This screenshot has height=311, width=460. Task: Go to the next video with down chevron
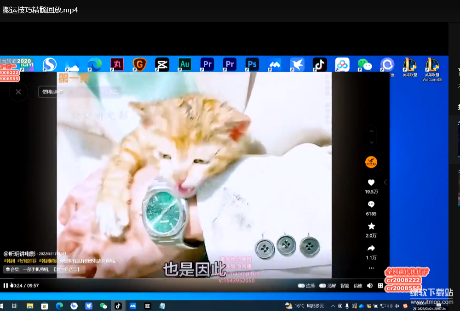pyautogui.click(x=371, y=142)
